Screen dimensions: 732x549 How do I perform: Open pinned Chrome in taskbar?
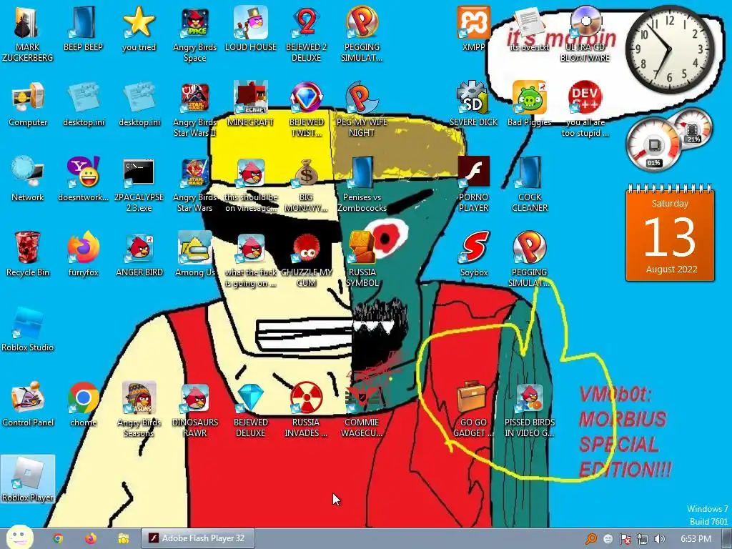tap(58, 539)
